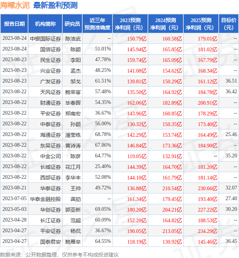
Task: Click researcher name 鲍荣富
Action: 73,92
